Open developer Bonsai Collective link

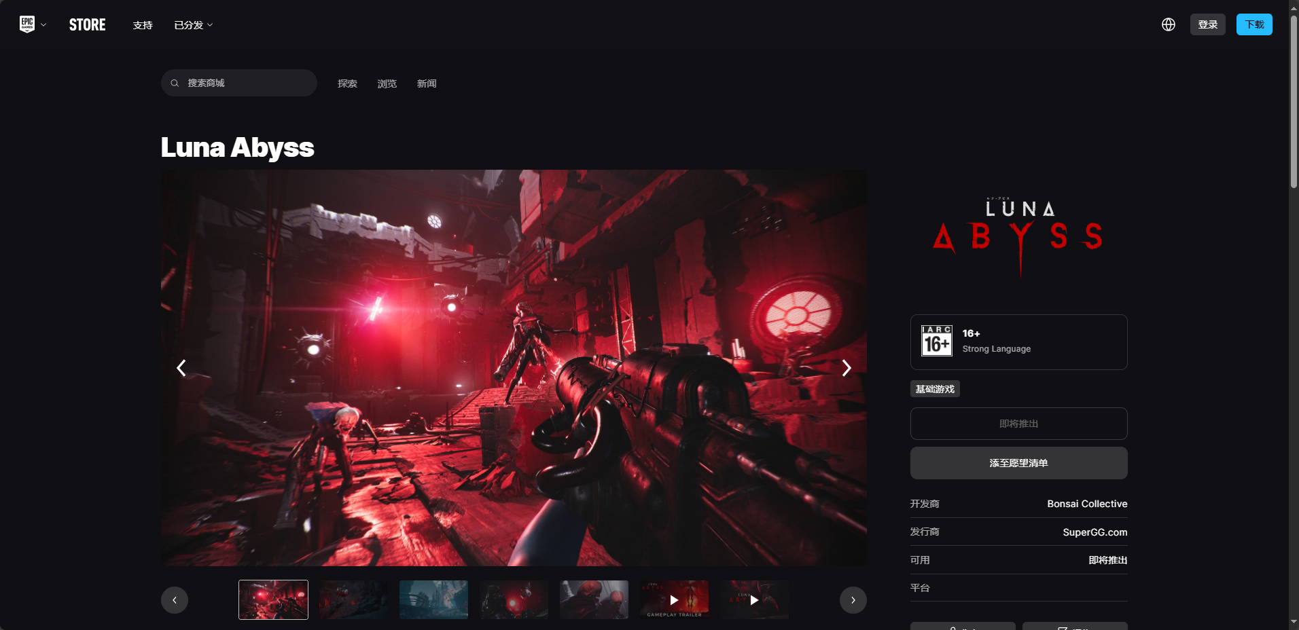coord(1087,504)
